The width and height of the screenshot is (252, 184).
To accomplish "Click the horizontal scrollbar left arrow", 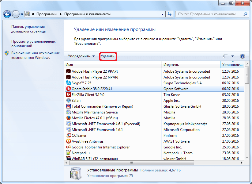I will [66, 163].
